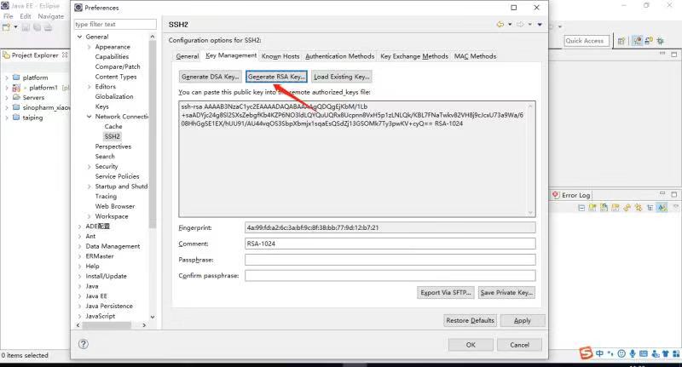
Task: Expand the platform project in Project Explorer
Action: [x=7, y=77]
